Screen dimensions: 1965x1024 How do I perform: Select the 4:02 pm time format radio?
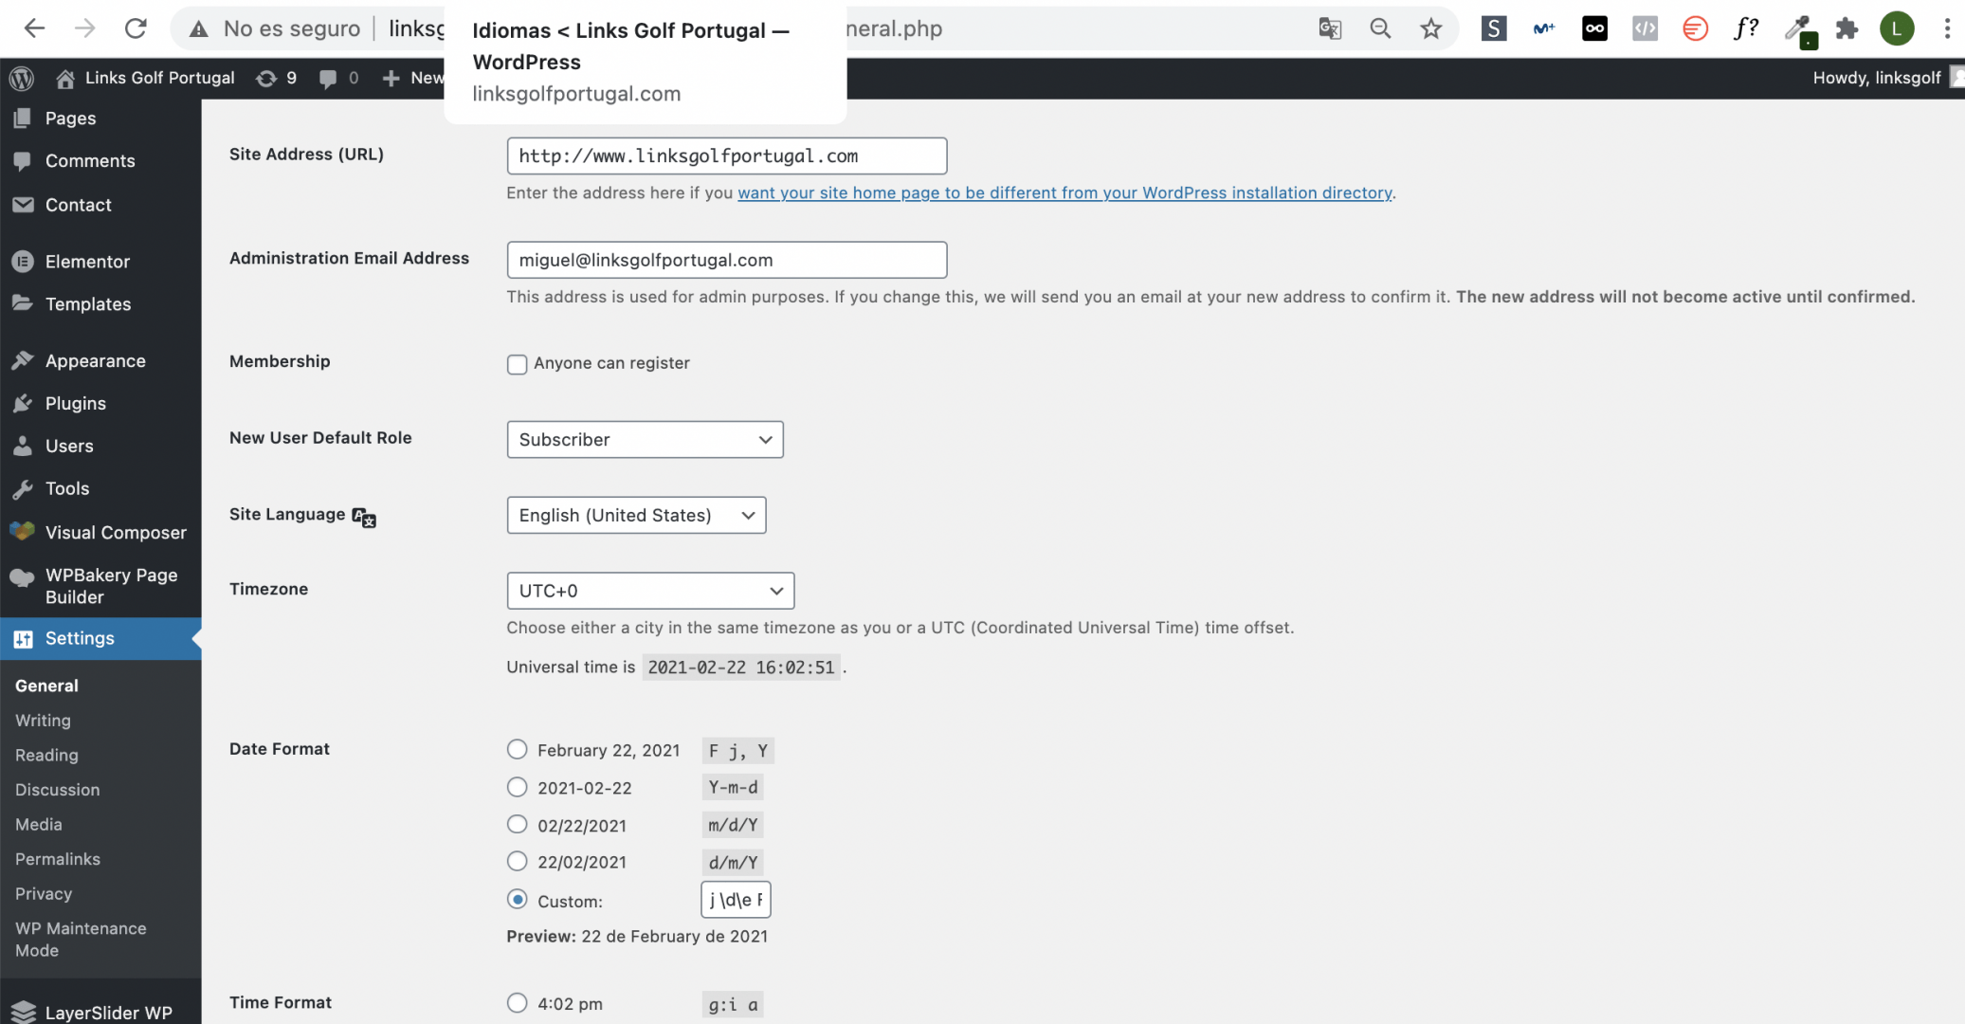(517, 1002)
